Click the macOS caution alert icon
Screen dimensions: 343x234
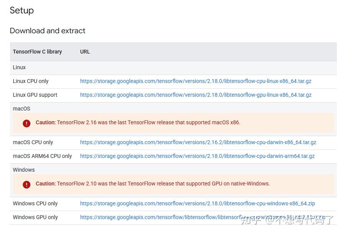[x=26, y=122]
